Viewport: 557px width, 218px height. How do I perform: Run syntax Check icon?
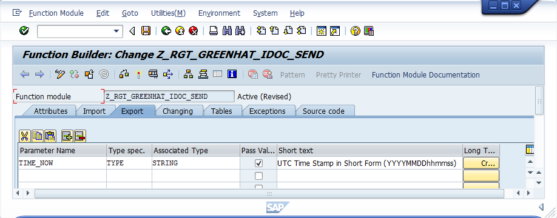(124, 74)
